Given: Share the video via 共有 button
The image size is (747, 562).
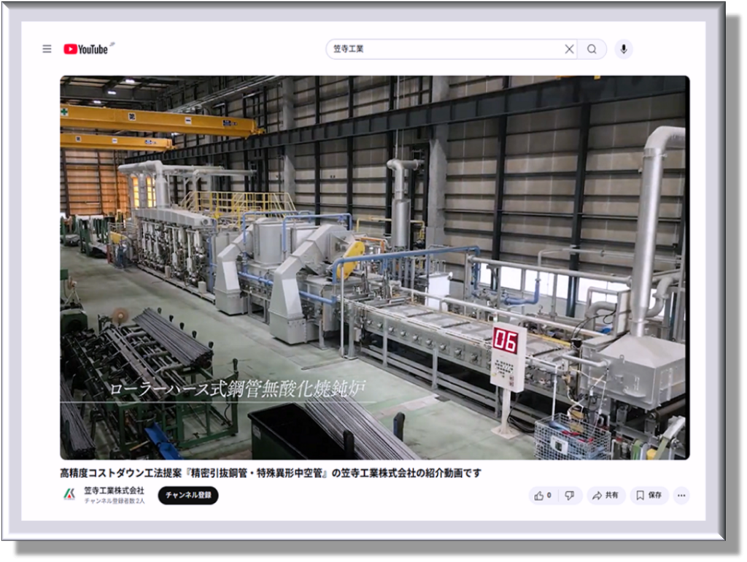Looking at the screenshot, I should (605, 496).
